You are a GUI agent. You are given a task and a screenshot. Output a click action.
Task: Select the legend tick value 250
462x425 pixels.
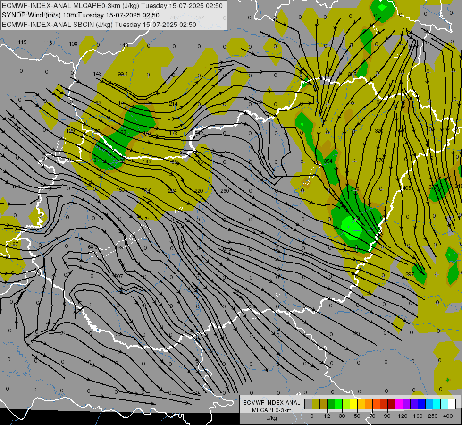coord(433,416)
